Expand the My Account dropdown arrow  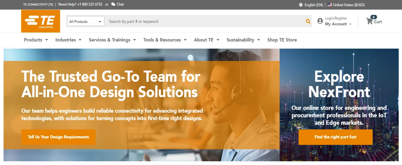(350, 24)
